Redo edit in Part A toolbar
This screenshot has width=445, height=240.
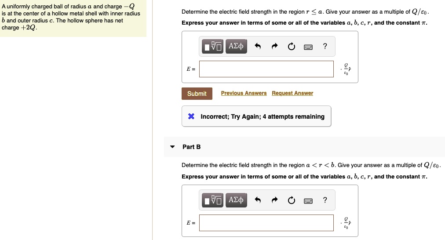[274, 46]
